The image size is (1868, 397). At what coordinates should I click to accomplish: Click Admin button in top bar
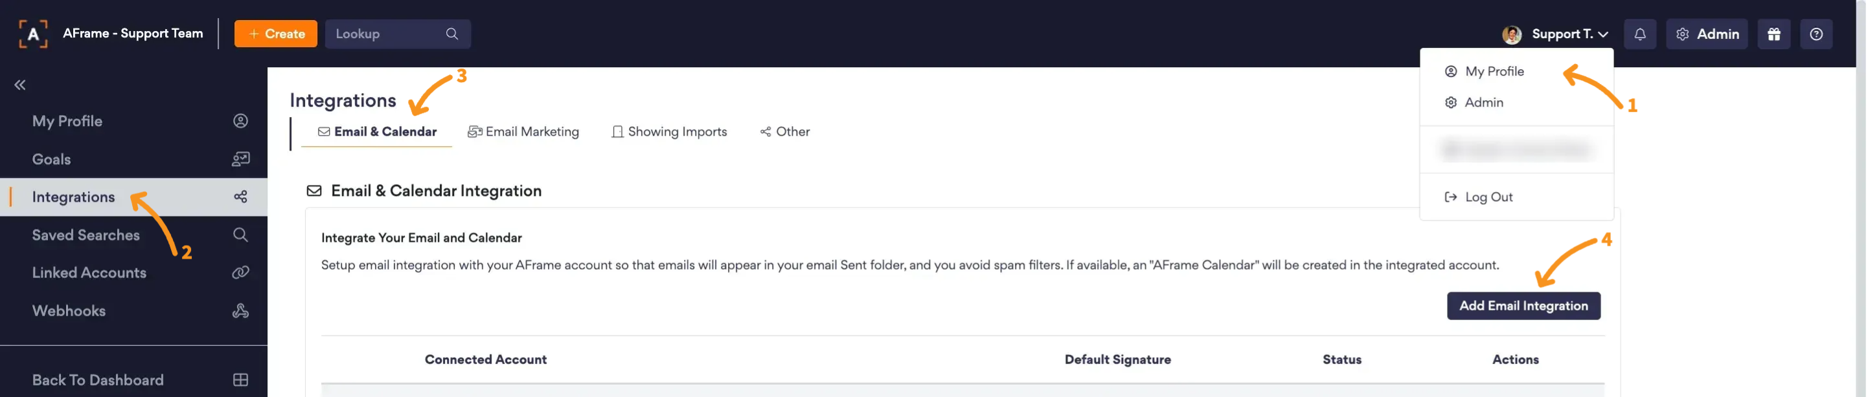coord(1707,34)
